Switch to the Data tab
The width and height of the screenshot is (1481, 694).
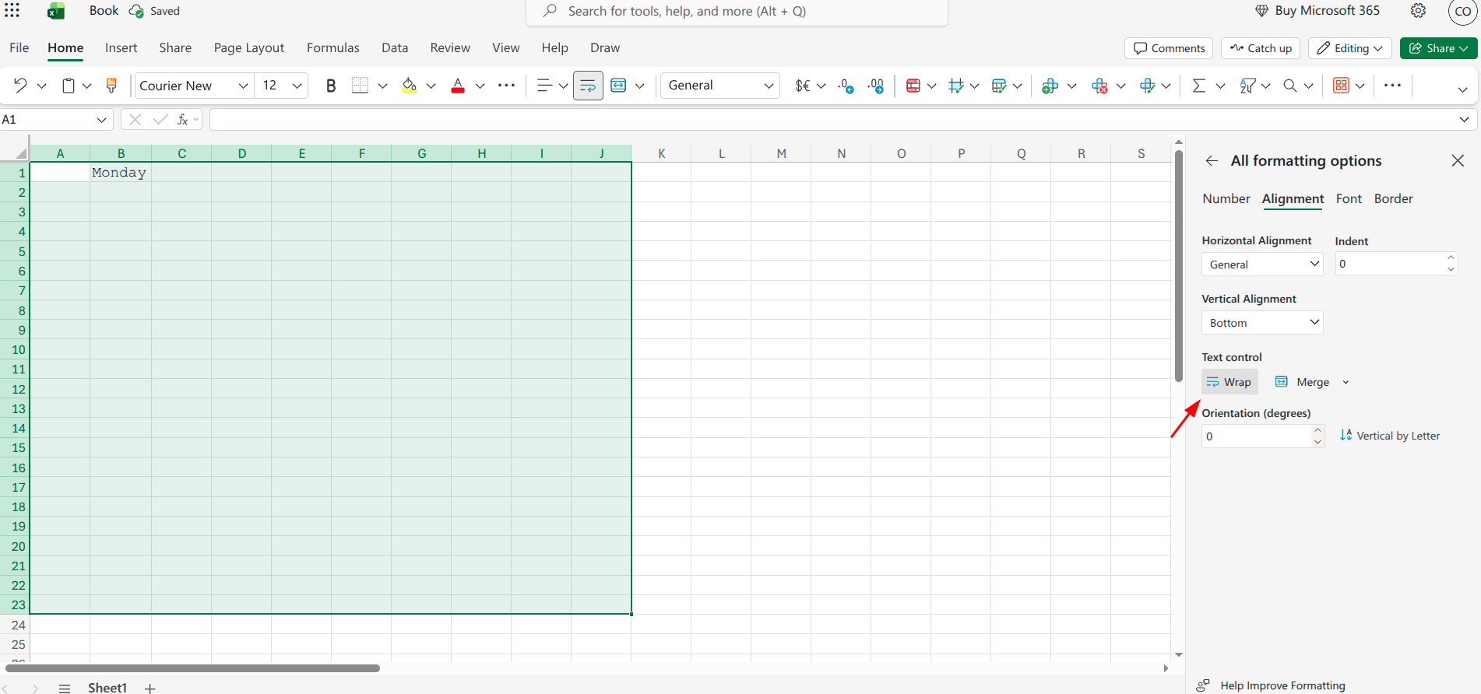point(395,47)
